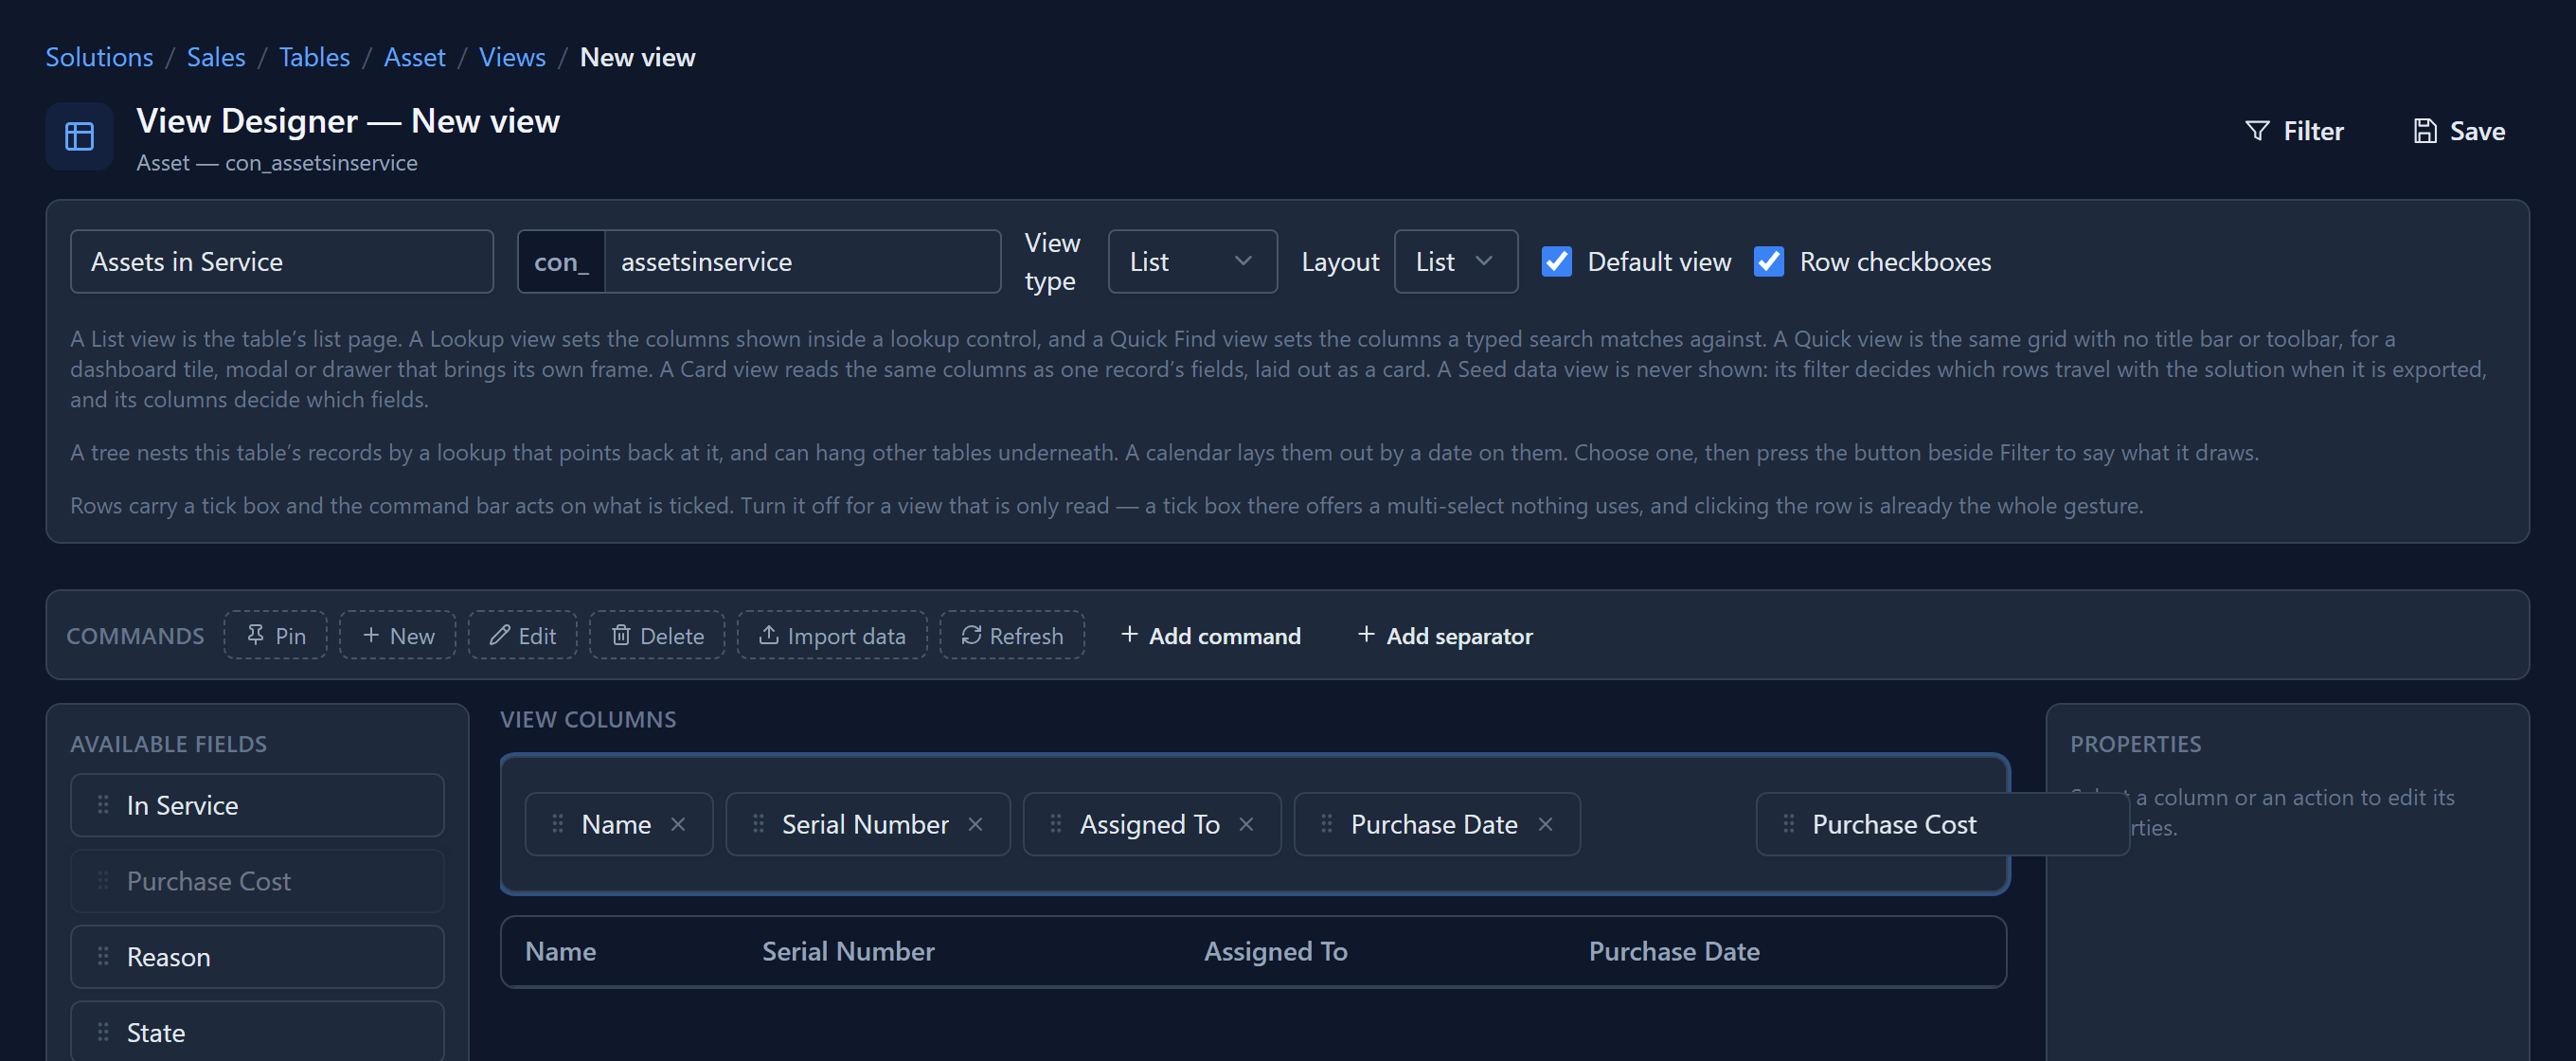Grab the Name column drag handle
Image resolution: width=2576 pixels, height=1061 pixels.
click(558, 824)
